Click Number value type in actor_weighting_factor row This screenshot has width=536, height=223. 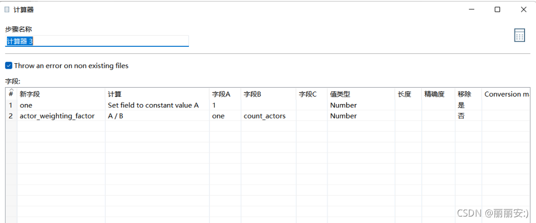click(x=361, y=116)
